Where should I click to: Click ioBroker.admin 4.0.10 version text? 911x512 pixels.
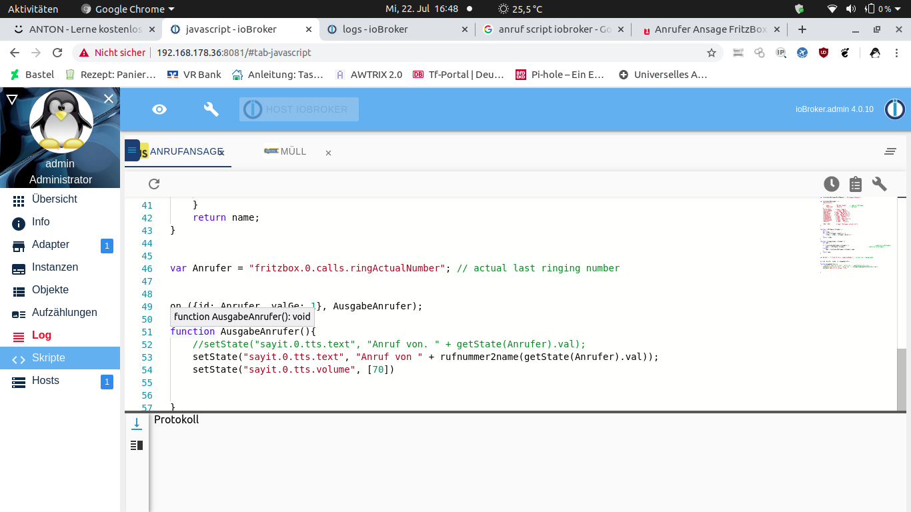834,109
